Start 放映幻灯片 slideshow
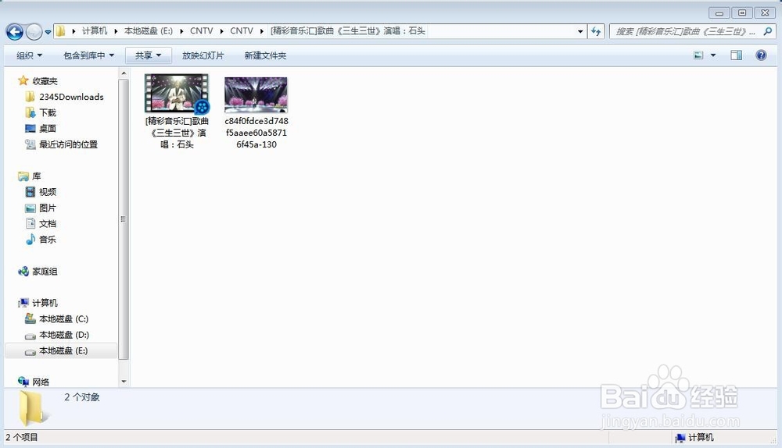Image resolution: width=782 pixels, height=448 pixels. point(203,55)
